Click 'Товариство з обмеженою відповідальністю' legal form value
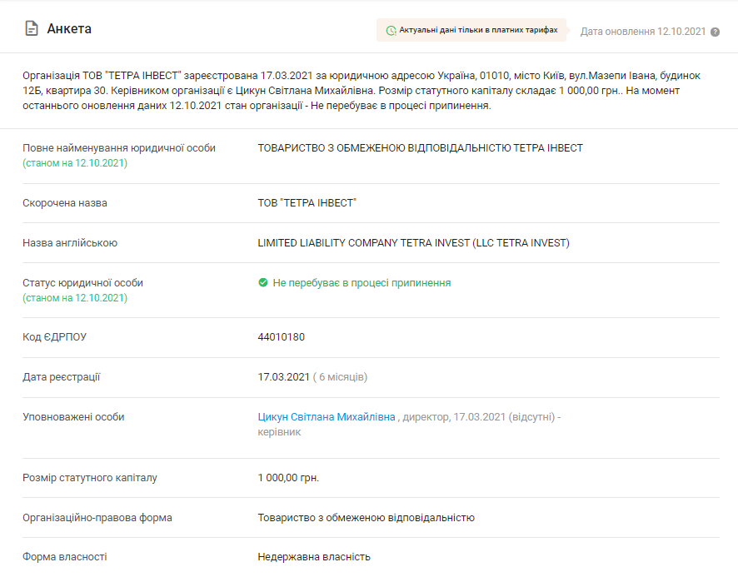 (366, 518)
